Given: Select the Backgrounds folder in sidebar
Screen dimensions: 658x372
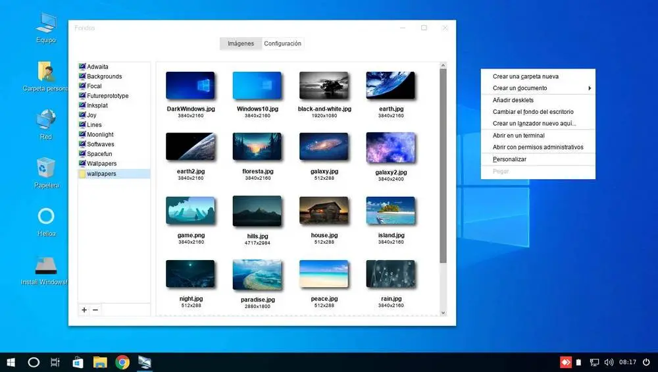Looking at the screenshot, I should 114,76.
